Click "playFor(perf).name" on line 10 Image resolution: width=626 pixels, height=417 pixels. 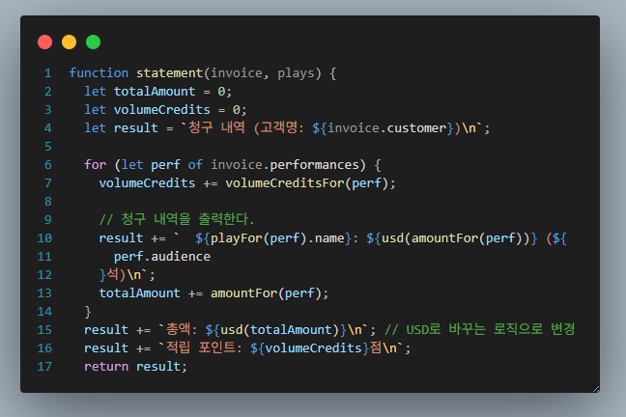click(277, 238)
